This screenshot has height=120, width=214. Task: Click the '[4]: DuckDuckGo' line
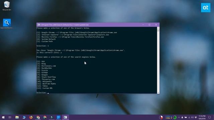coord(44,68)
